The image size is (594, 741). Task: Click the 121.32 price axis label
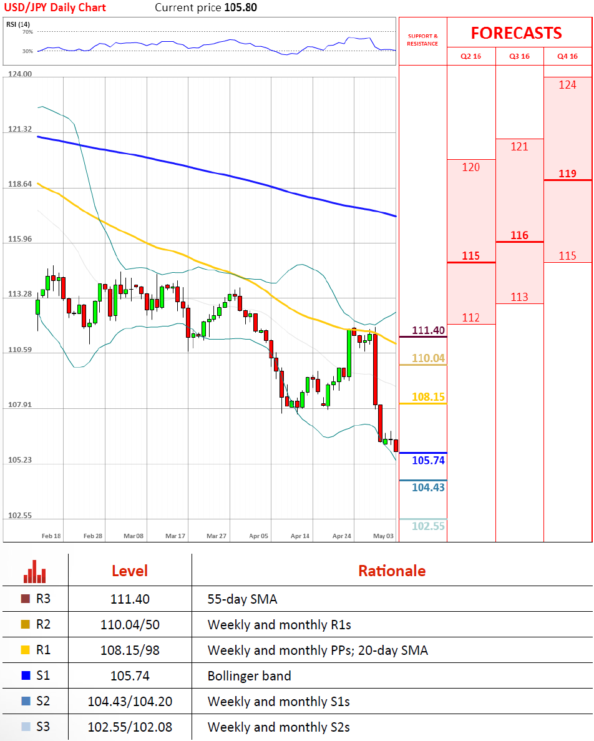(20, 129)
